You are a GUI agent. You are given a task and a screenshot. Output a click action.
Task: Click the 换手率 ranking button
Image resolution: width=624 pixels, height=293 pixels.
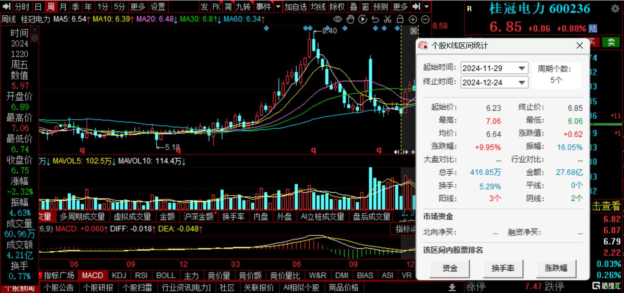(503, 268)
